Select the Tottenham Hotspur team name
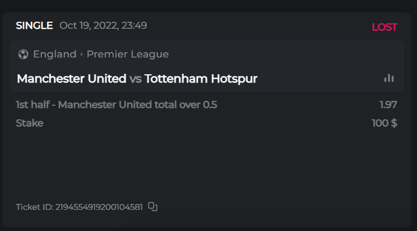Viewport: 417px width, 231px height. [x=201, y=79]
